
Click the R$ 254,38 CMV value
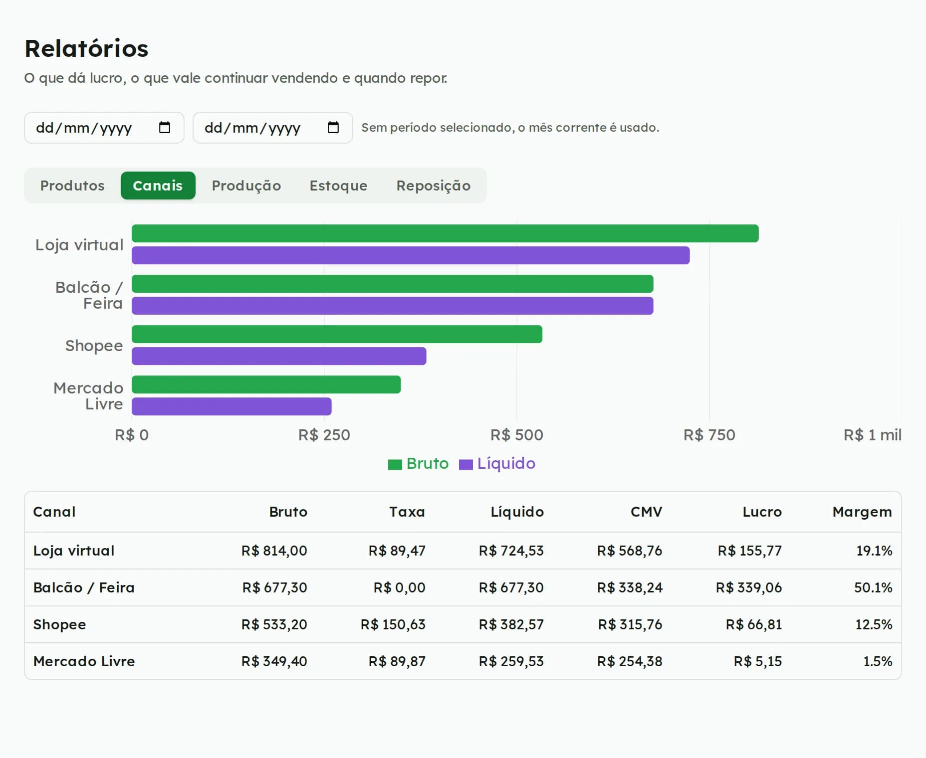(630, 661)
